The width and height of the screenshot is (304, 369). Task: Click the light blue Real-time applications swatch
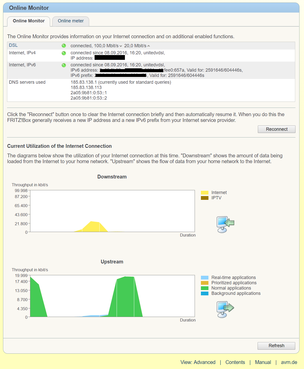[205, 278]
